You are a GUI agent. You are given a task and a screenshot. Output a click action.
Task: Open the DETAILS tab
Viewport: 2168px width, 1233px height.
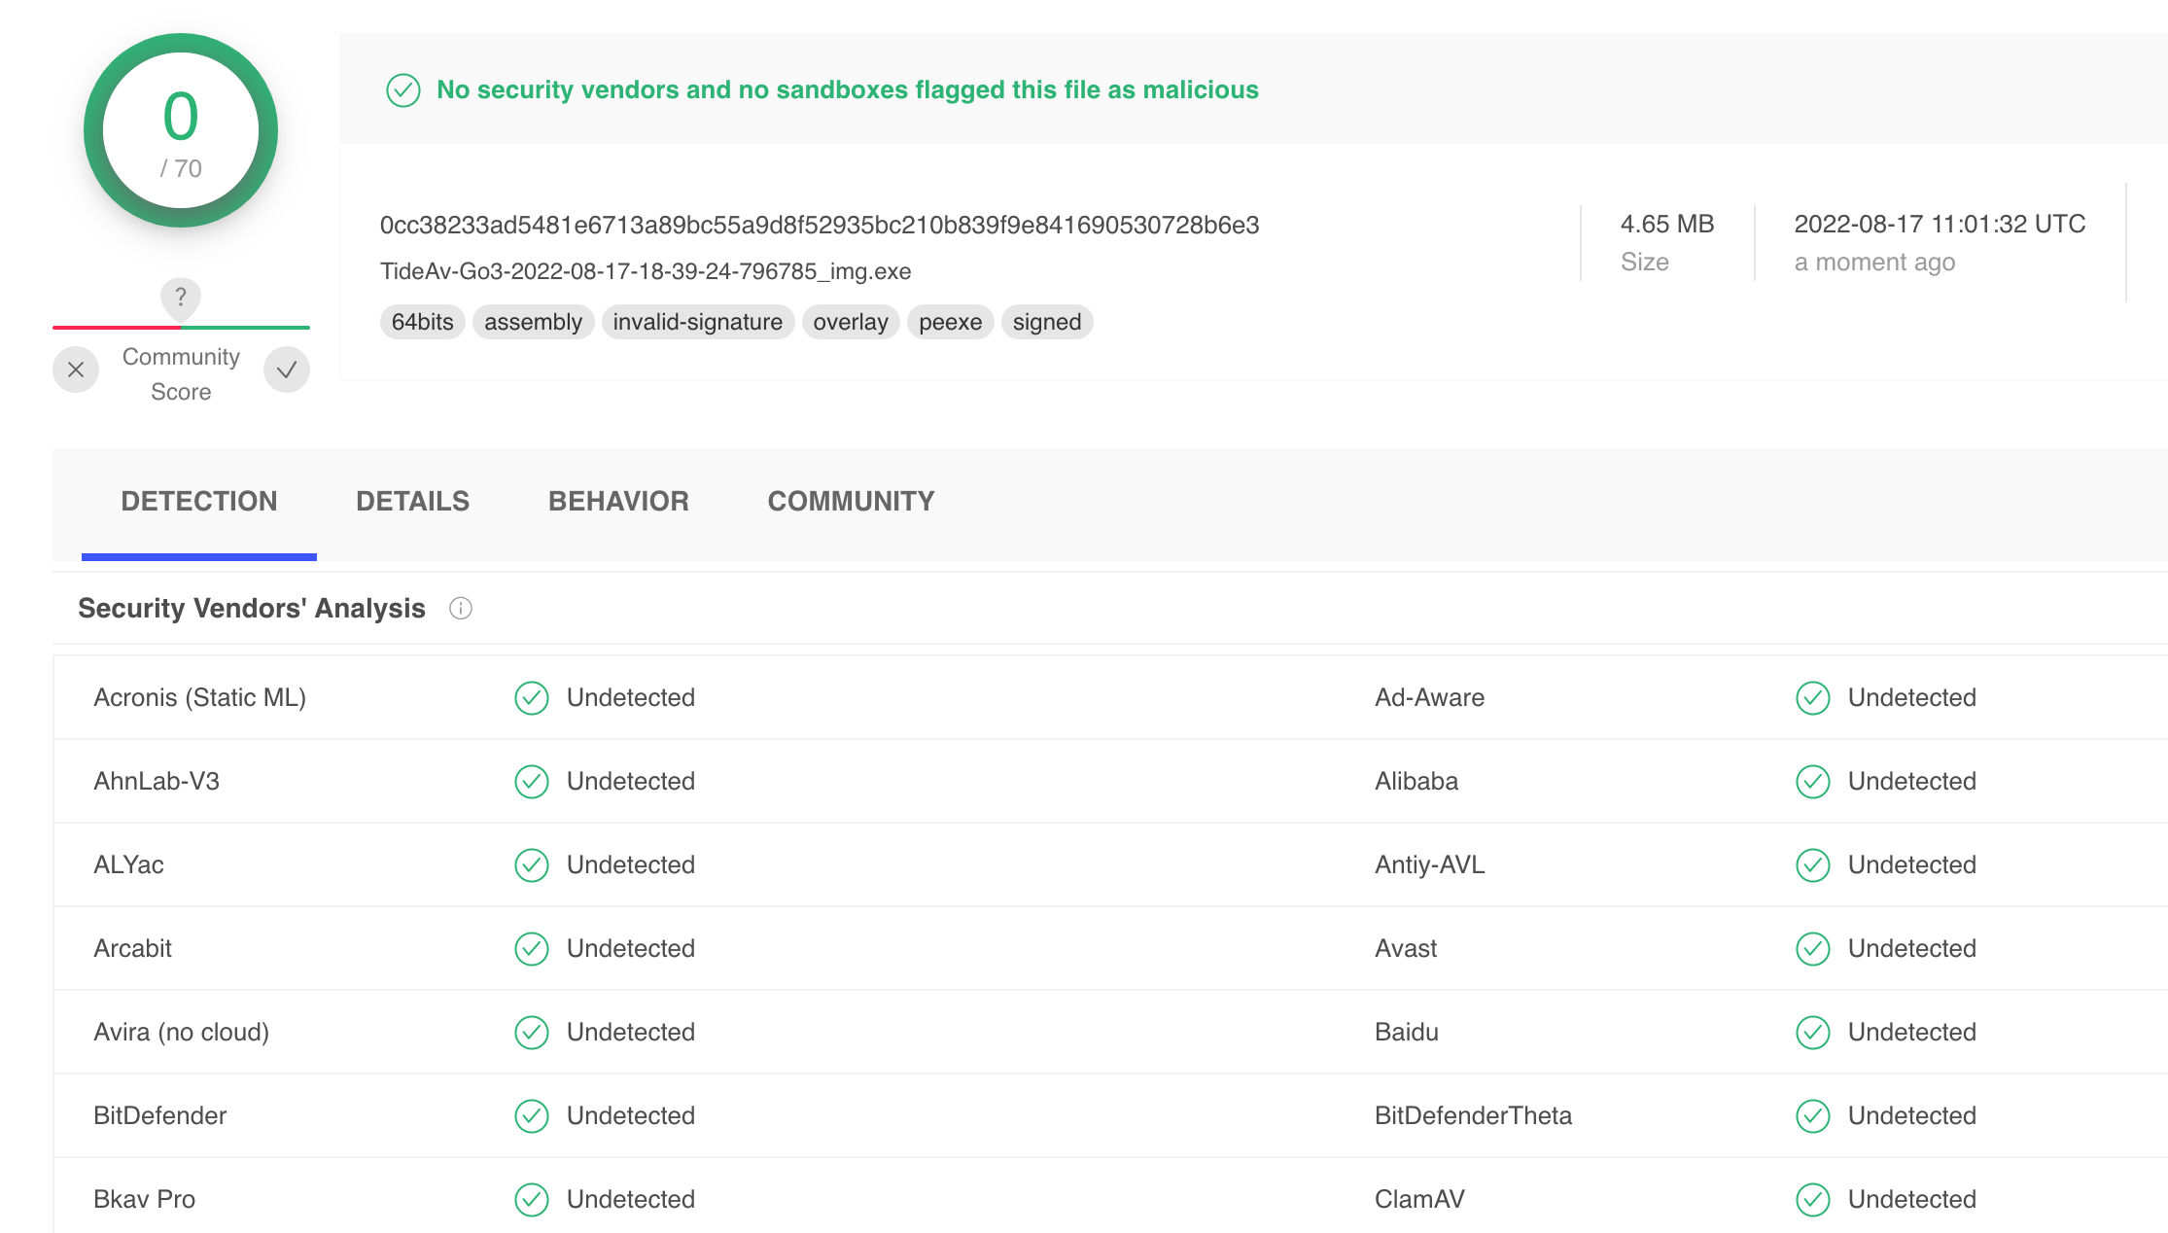click(412, 502)
